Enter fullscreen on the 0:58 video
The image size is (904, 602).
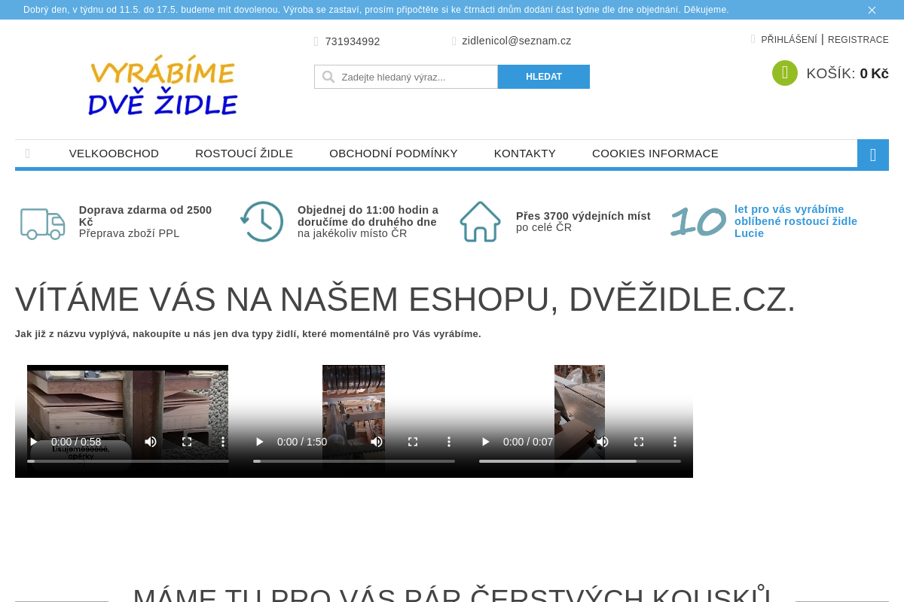[x=187, y=442]
